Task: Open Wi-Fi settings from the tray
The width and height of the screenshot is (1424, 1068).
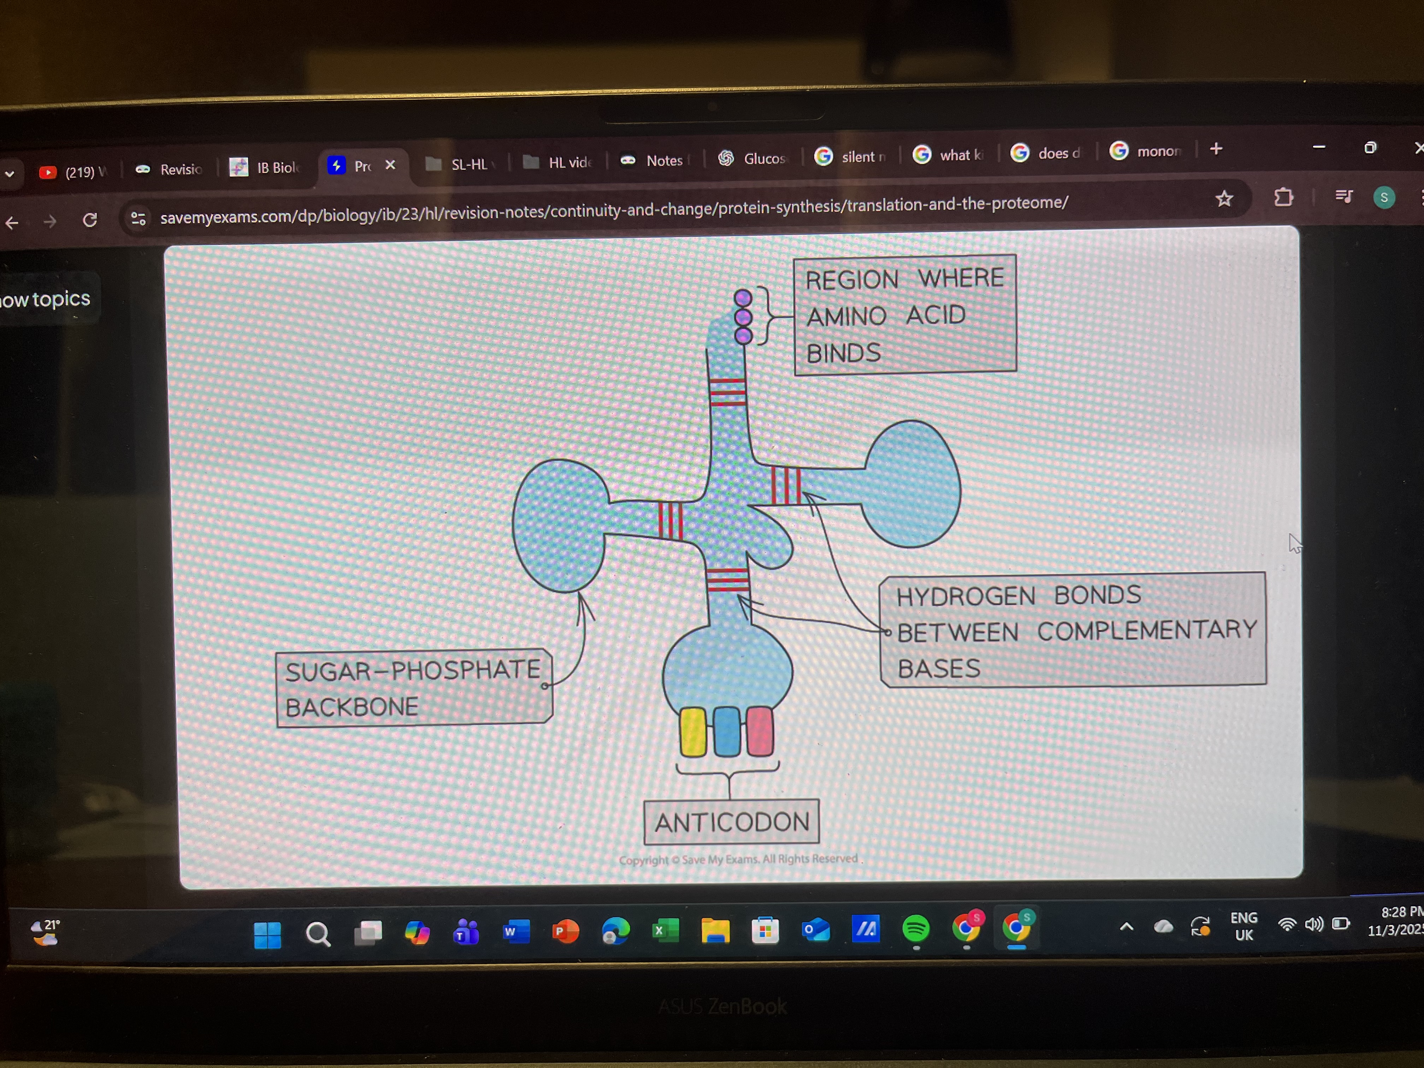Action: [x=1287, y=925]
